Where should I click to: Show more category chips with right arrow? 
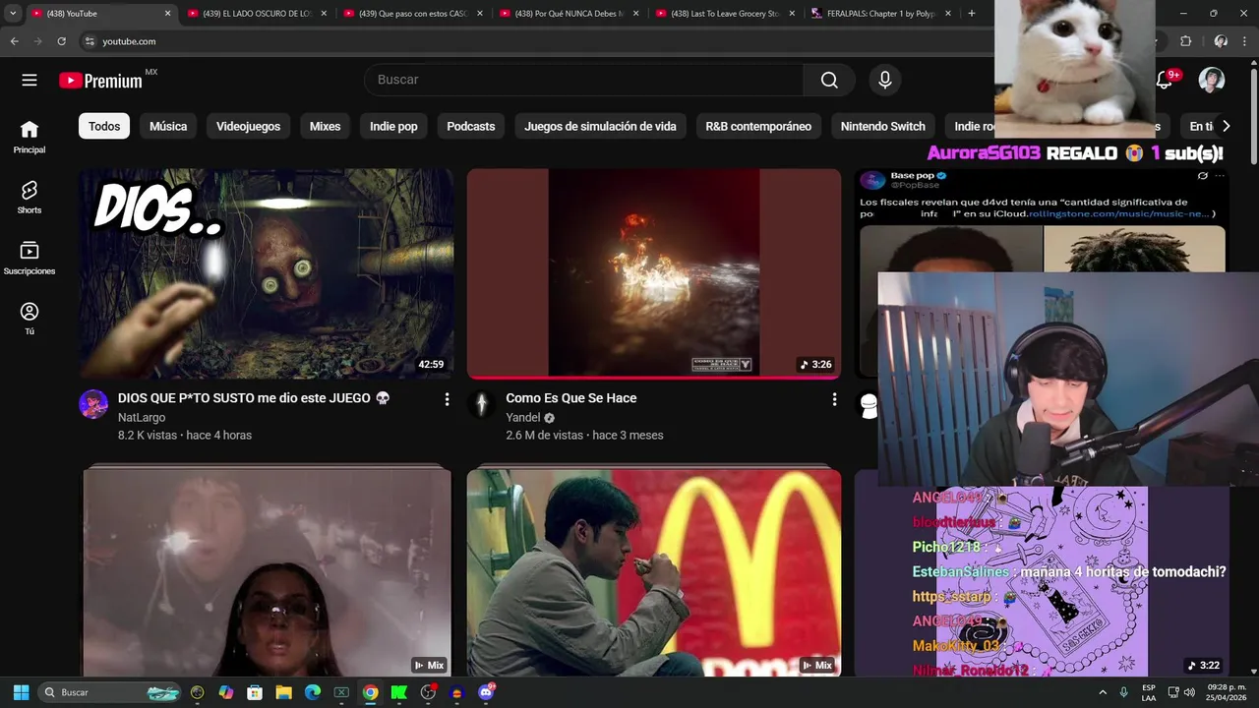click(1226, 126)
